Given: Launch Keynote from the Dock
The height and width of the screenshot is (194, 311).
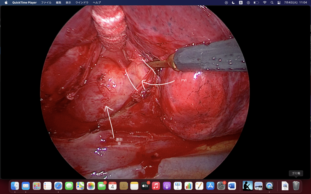Looking at the screenshot, I should pyautogui.click(x=178, y=186).
